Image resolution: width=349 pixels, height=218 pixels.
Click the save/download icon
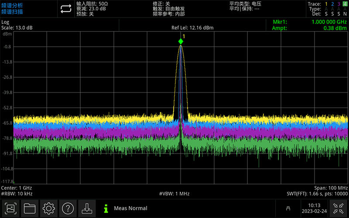coord(87,208)
